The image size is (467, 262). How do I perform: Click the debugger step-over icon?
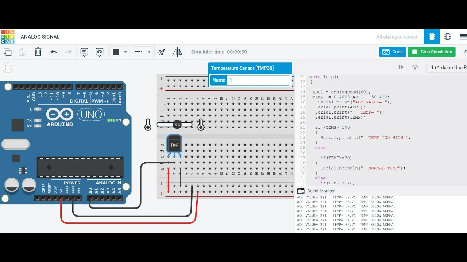point(415,67)
